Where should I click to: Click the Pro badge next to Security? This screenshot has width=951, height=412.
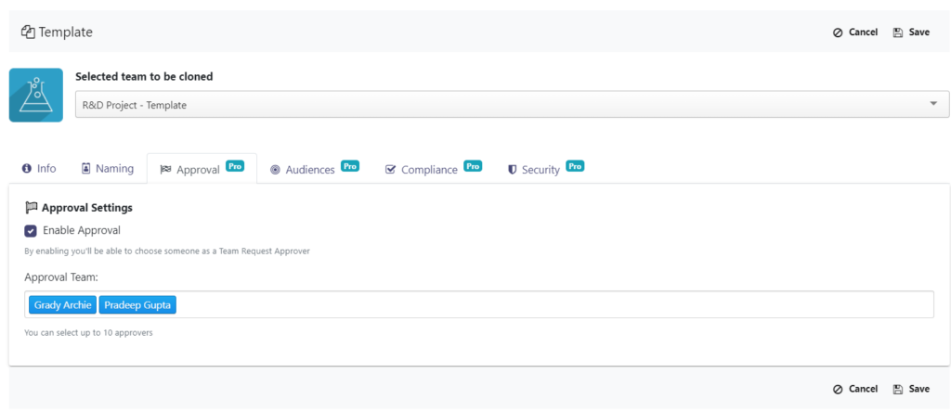click(575, 166)
